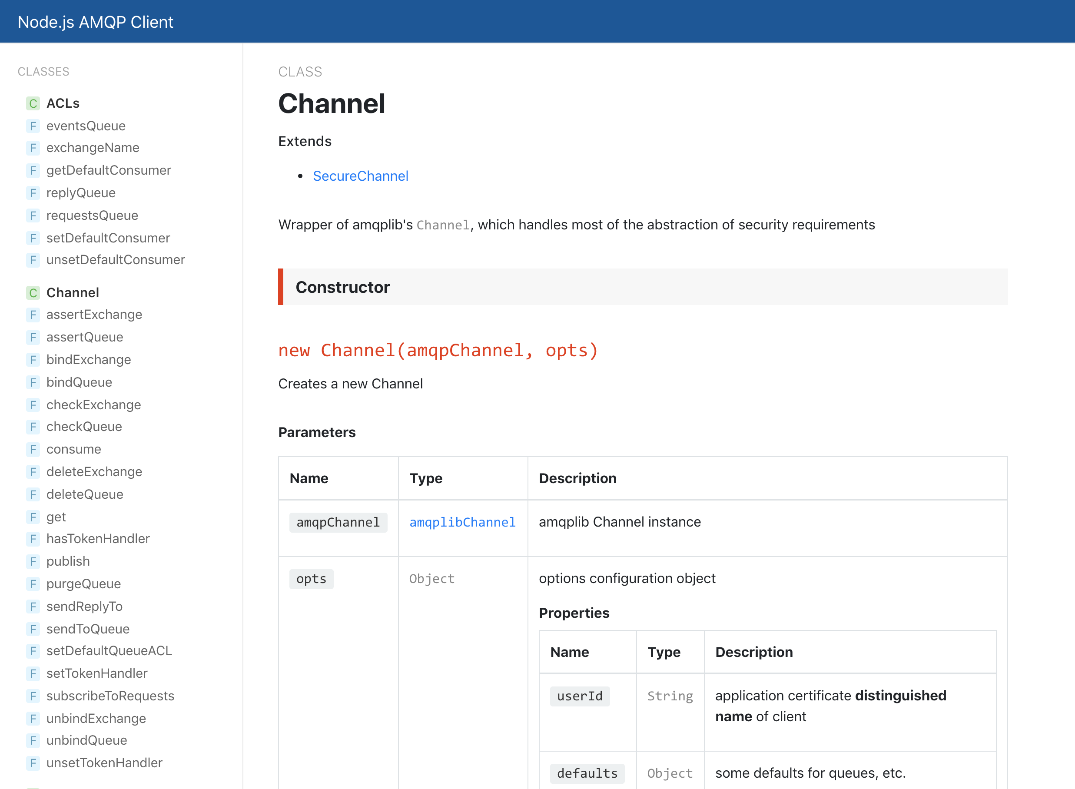The image size is (1075, 789).
Task: Select requestsQueue in the class list
Action: pyautogui.click(x=92, y=215)
